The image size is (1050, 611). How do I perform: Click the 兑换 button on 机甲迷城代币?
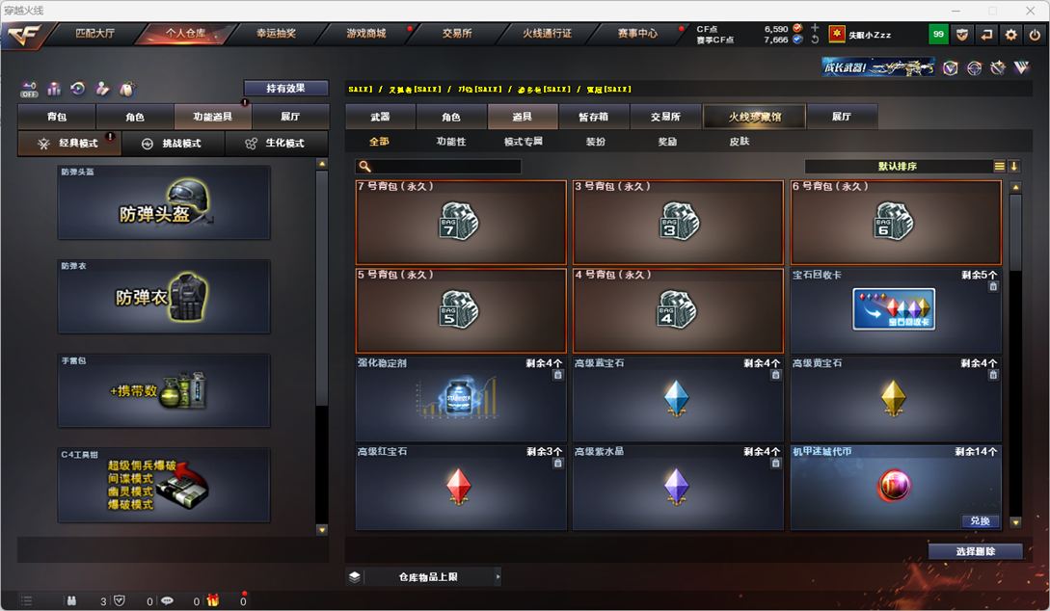tap(980, 520)
